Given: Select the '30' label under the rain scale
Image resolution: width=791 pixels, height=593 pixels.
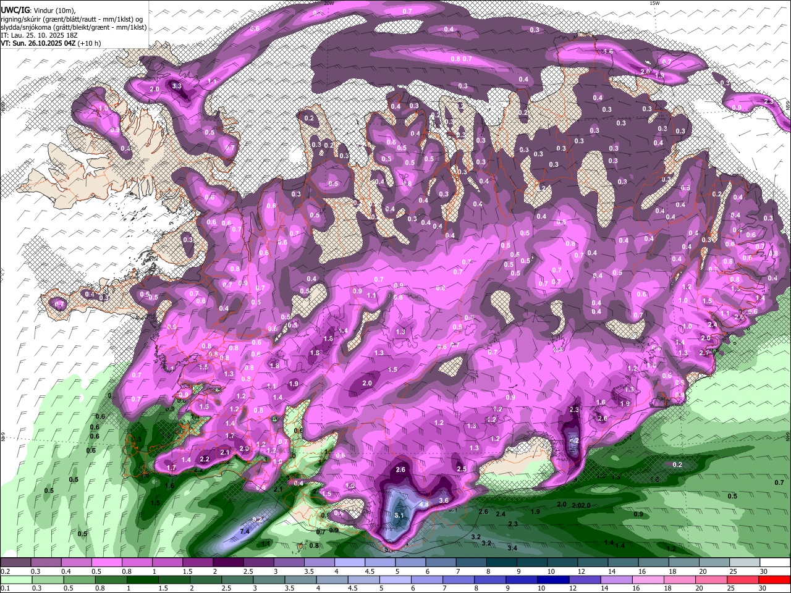Looking at the screenshot, I should 764,588.
